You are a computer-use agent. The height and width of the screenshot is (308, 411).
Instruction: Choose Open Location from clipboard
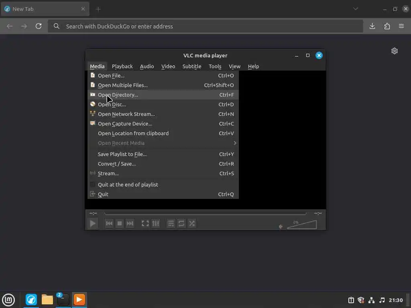pyautogui.click(x=163, y=133)
